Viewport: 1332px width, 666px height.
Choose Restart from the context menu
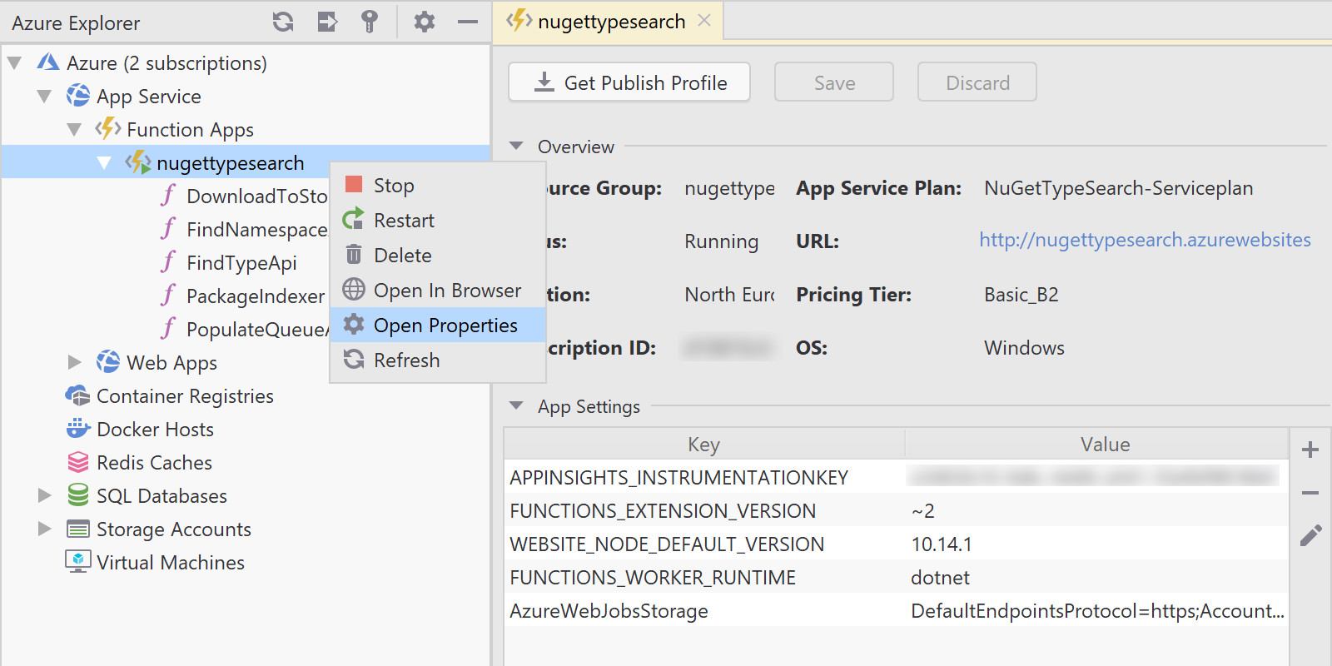(x=438, y=220)
